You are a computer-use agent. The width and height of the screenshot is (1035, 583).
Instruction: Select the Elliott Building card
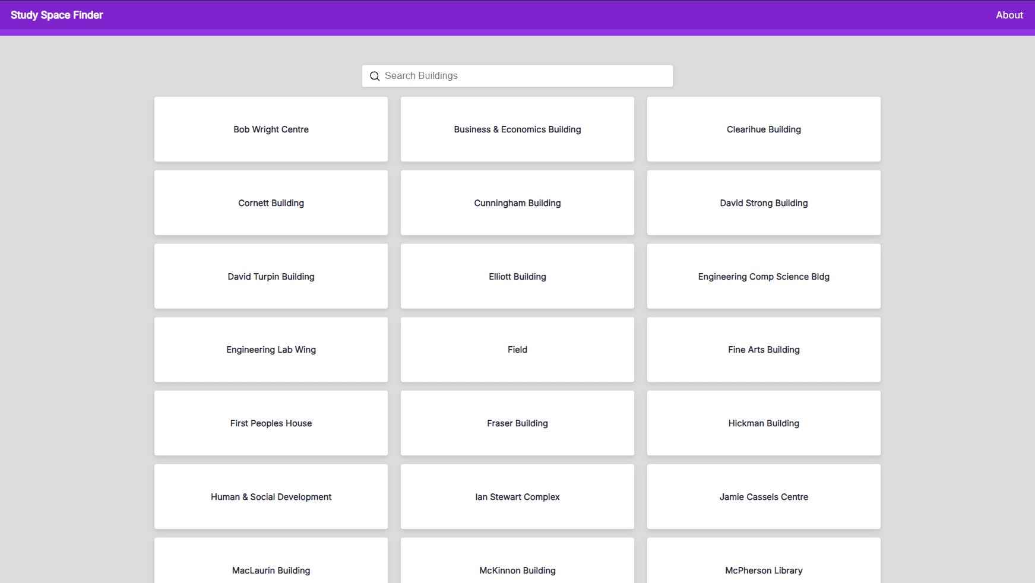click(517, 276)
